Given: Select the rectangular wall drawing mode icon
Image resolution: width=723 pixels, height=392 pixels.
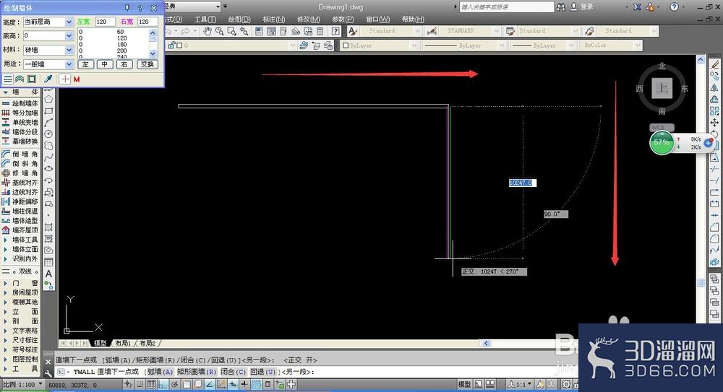Looking at the screenshot, I should [31, 79].
